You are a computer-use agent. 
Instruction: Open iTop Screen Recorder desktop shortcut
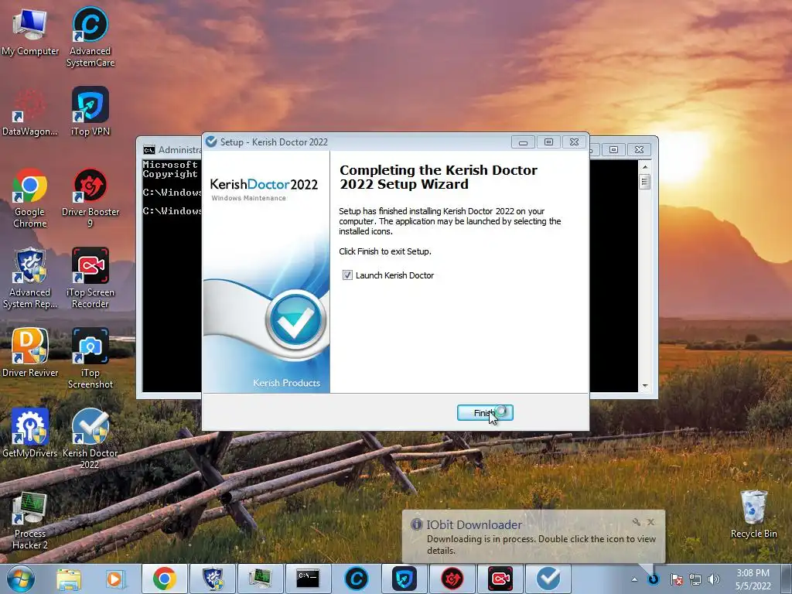tap(90, 278)
